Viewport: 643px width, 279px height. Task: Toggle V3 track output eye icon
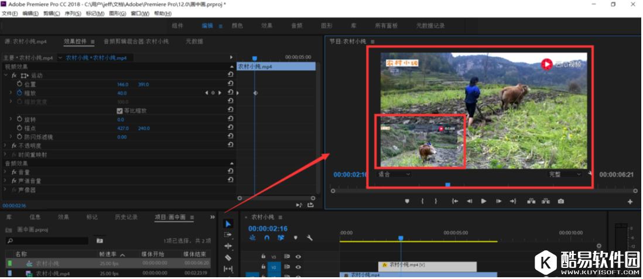pyautogui.click(x=298, y=256)
